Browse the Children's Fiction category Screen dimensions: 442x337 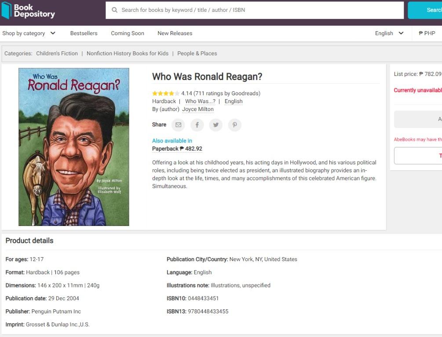click(57, 53)
